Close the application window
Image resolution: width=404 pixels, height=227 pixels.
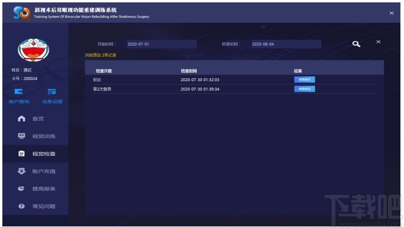pos(392,13)
